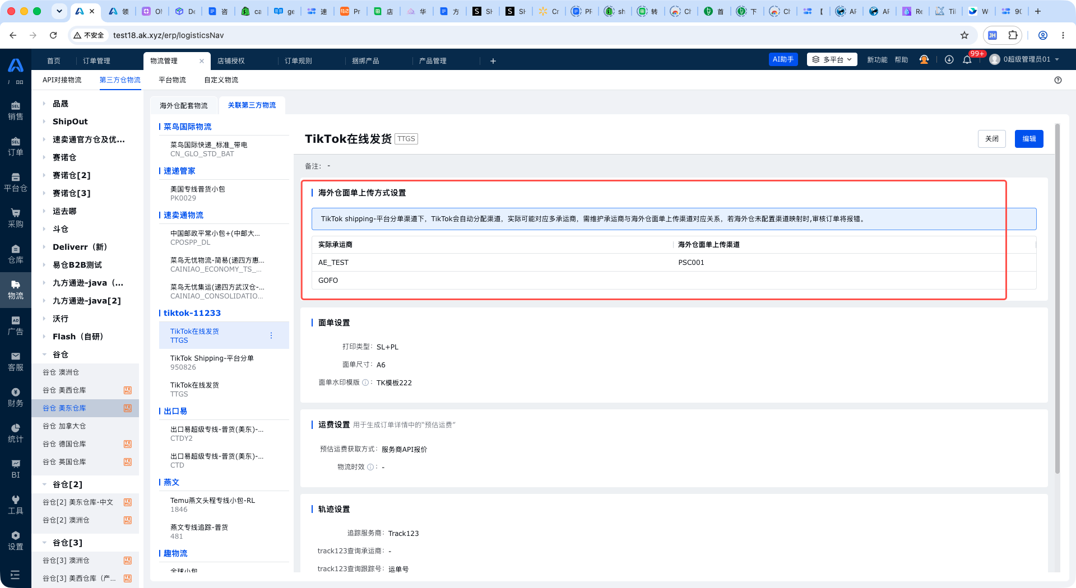
Task: Collapse the 谷仓 tree node
Action: click(44, 354)
